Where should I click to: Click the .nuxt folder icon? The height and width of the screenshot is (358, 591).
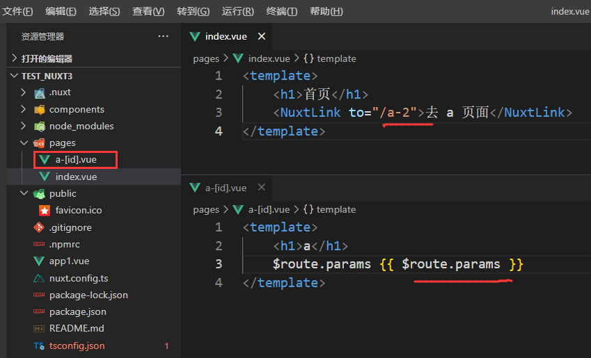tap(39, 92)
